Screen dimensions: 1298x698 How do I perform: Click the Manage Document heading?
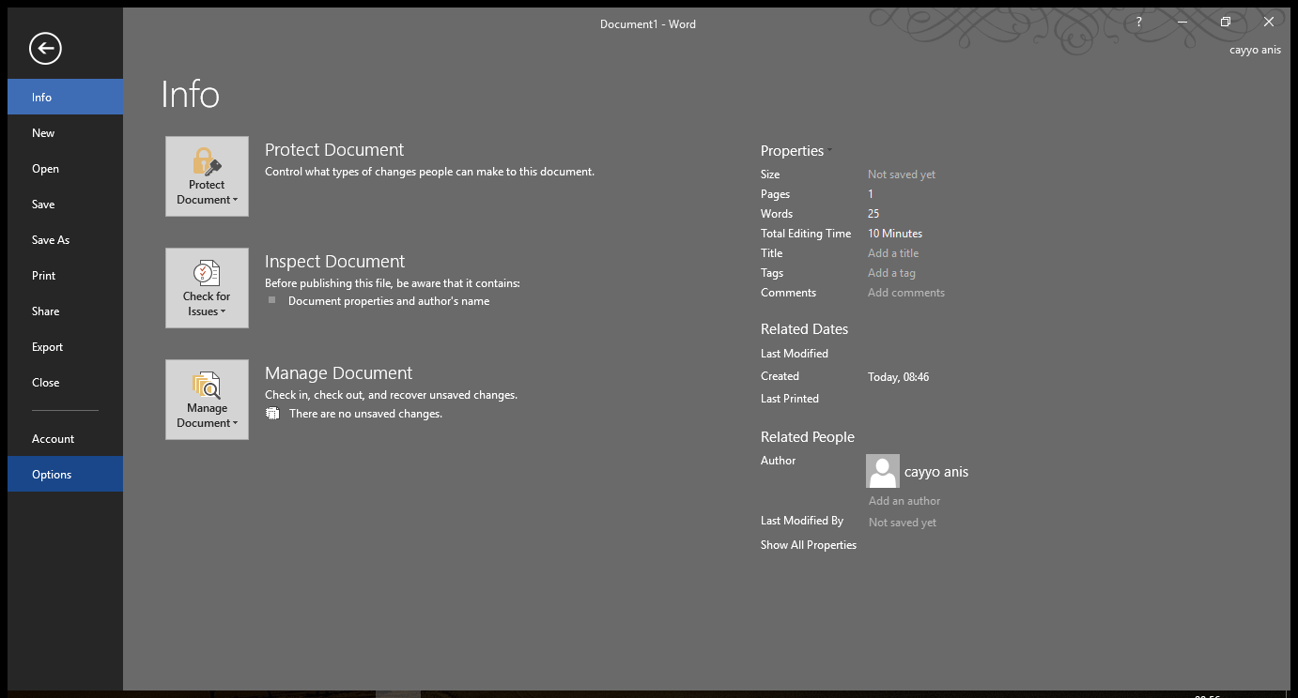(338, 373)
